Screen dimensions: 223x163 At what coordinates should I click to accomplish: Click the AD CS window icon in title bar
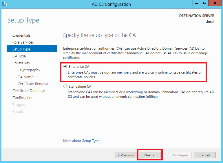pyautogui.click(x=4, y=4)
